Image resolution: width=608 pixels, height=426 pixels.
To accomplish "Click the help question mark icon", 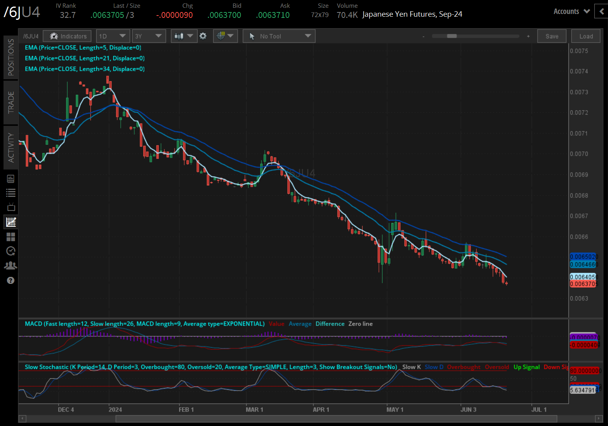I will (11, 280).
